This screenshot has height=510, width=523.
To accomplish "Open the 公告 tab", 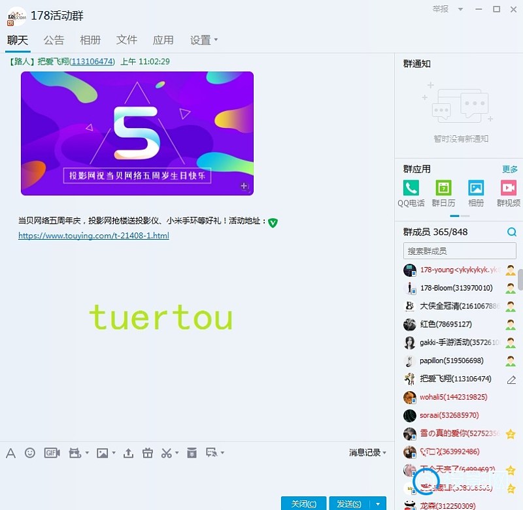I will click(54, 40).
